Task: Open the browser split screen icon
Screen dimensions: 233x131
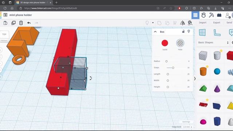Action: click(x=194, y=8)
